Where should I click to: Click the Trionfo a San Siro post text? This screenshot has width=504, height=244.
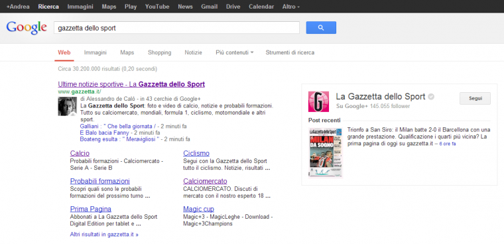(419, 137)
